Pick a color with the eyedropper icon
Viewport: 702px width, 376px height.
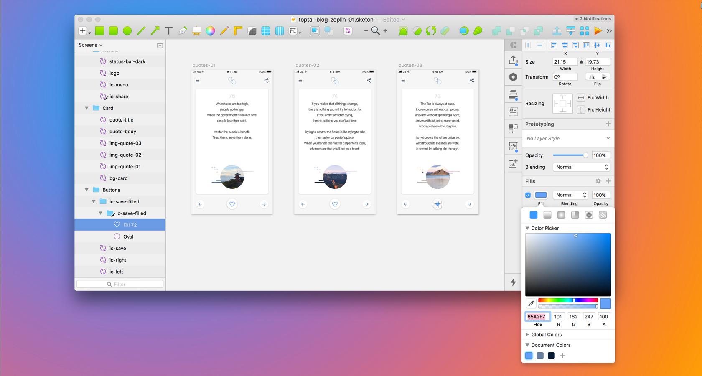coord(532,304)
